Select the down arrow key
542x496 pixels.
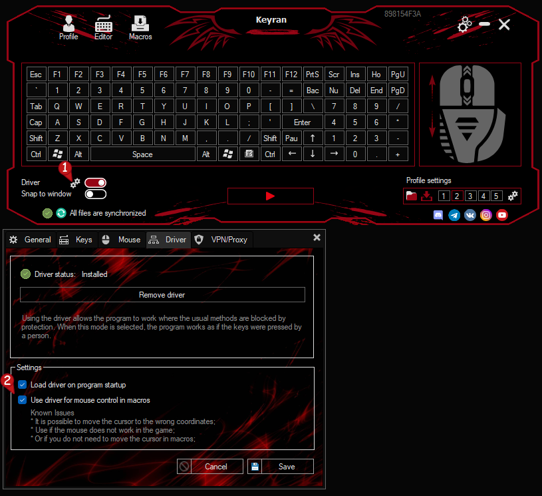tap(313, 154)
